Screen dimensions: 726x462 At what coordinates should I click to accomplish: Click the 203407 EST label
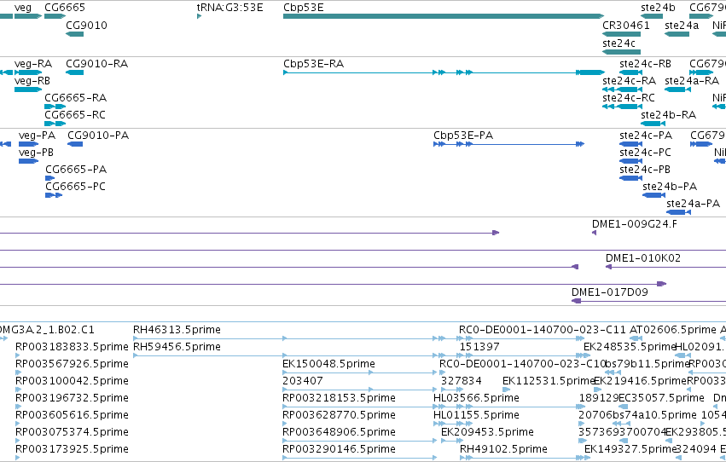pyautogui.click(x=302, y=381)
